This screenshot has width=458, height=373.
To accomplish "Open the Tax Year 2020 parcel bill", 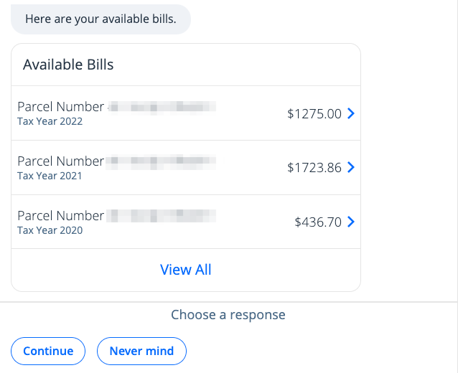I will [x=185, y=222].
